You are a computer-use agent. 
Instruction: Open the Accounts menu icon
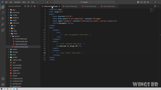pos(3,79)
